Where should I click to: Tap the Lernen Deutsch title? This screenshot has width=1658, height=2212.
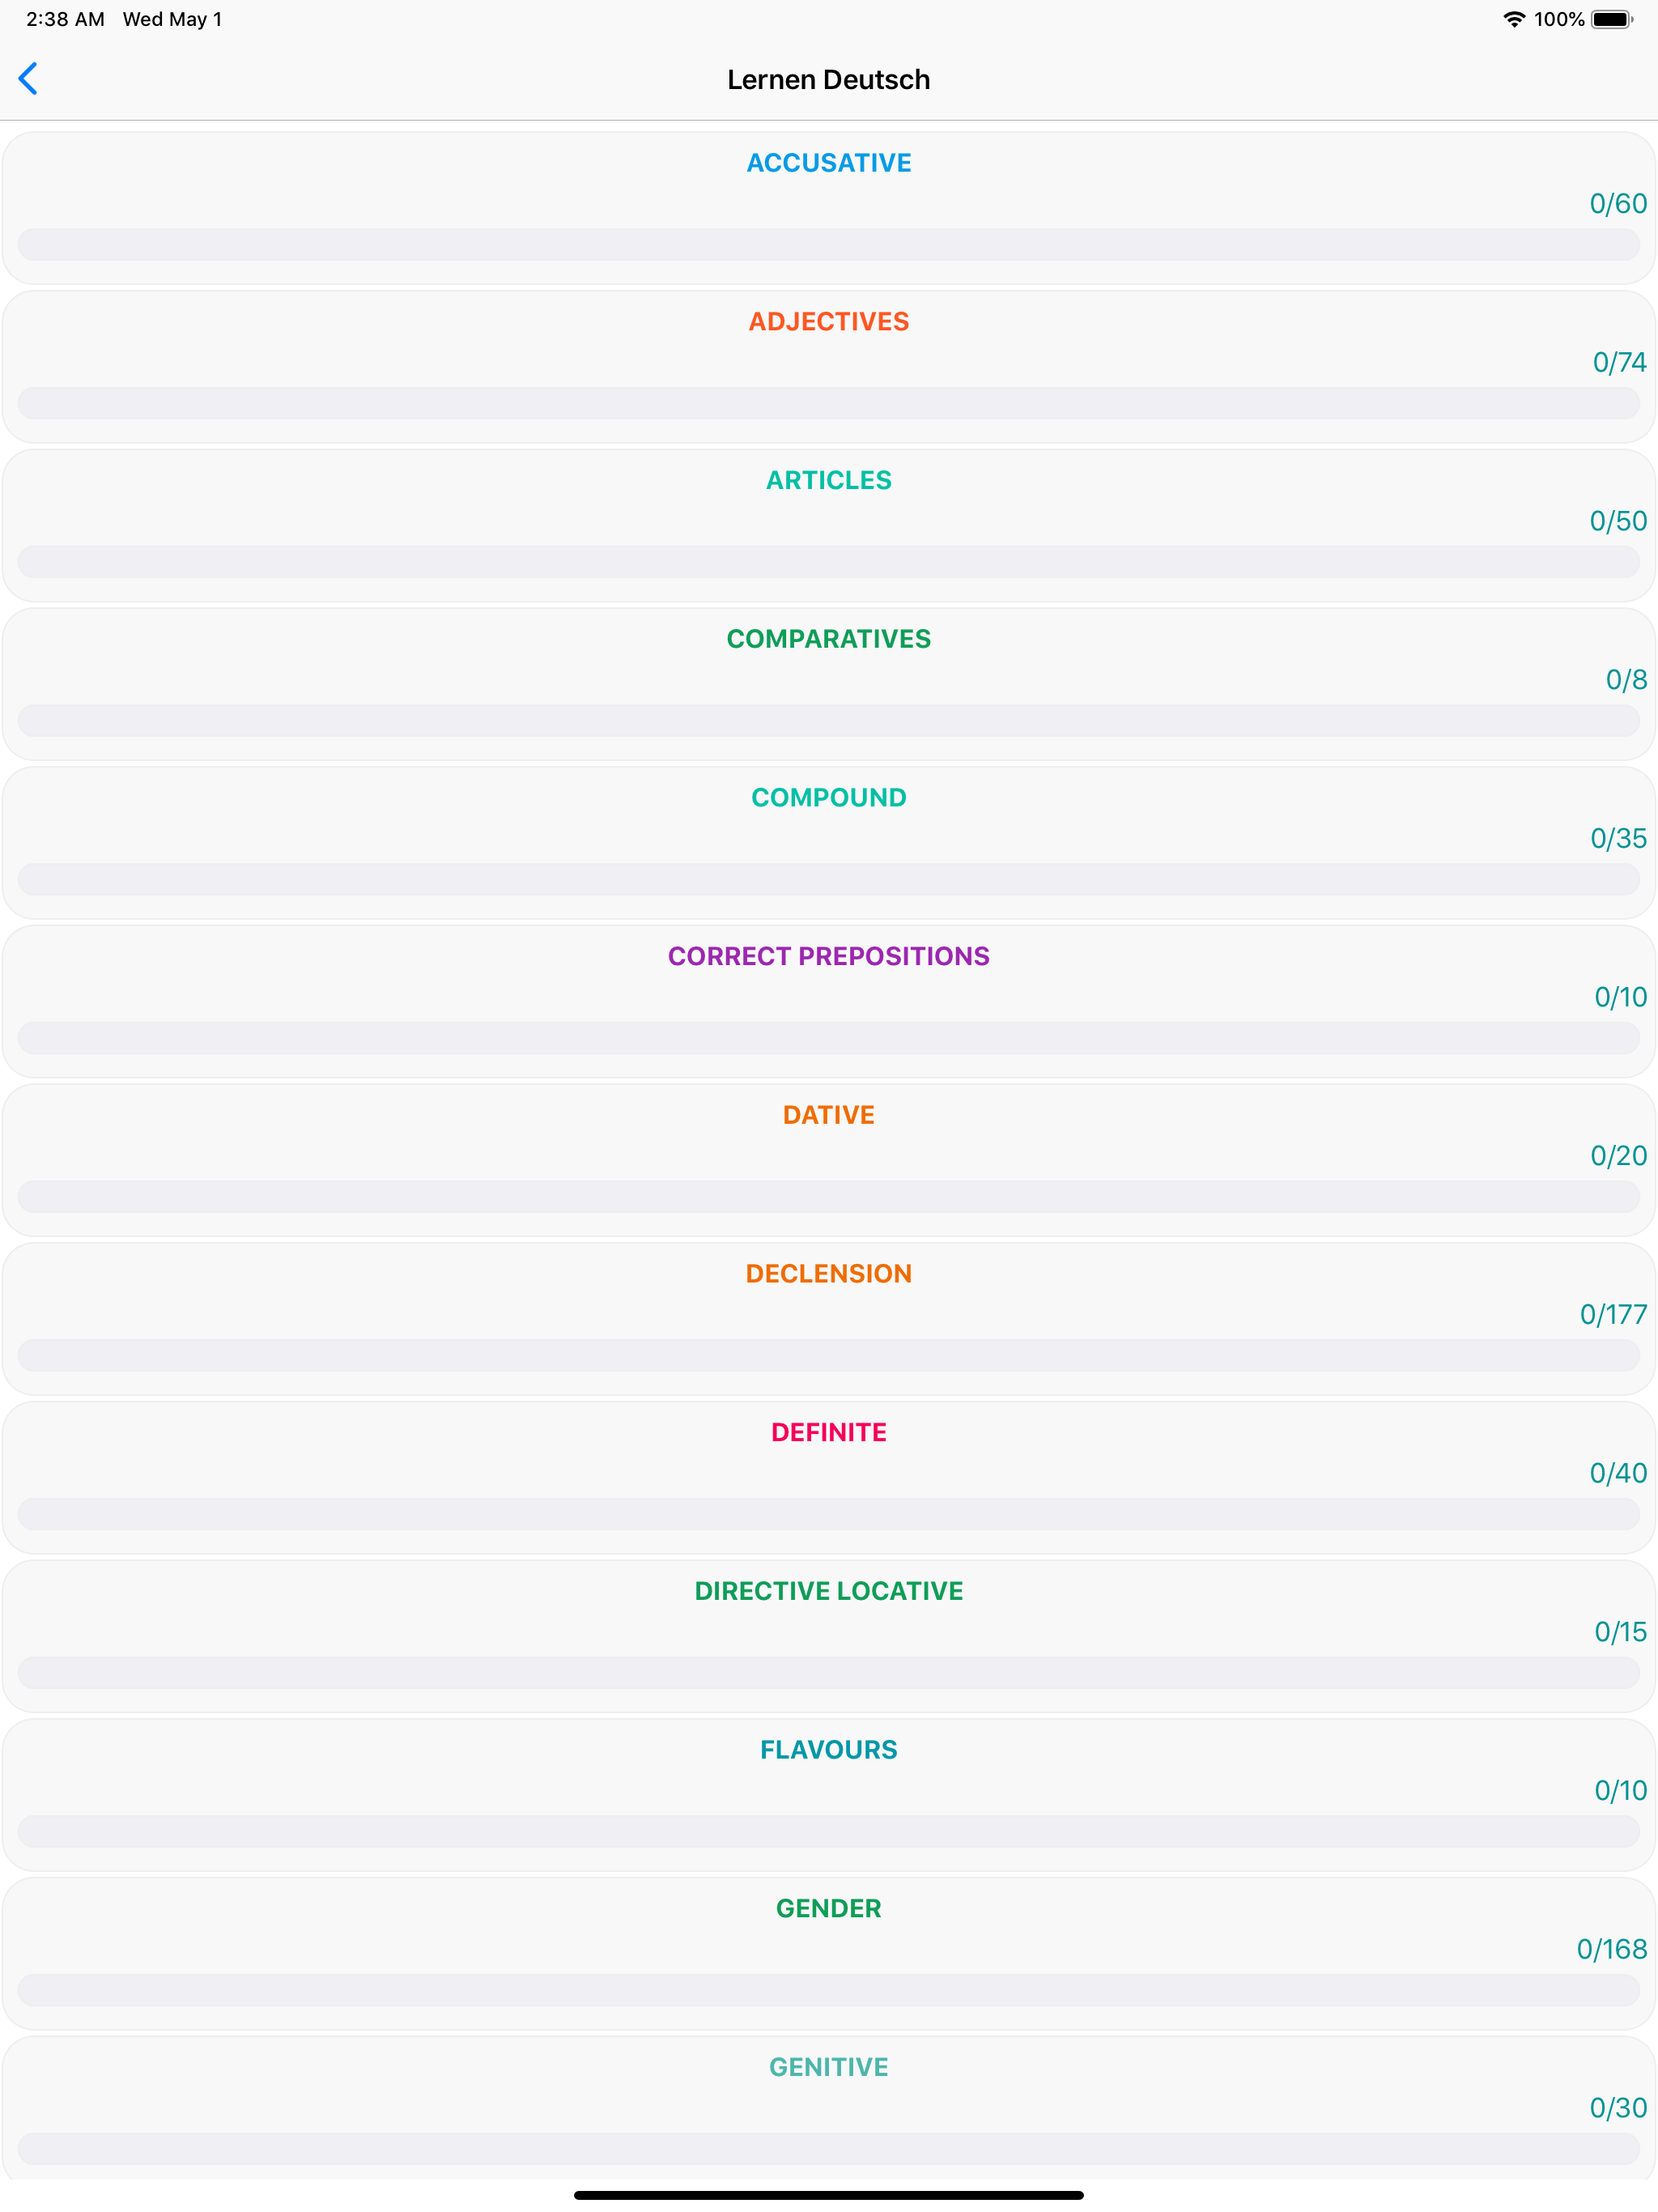point(828,79)
